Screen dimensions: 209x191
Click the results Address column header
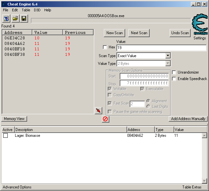[17, 32]
